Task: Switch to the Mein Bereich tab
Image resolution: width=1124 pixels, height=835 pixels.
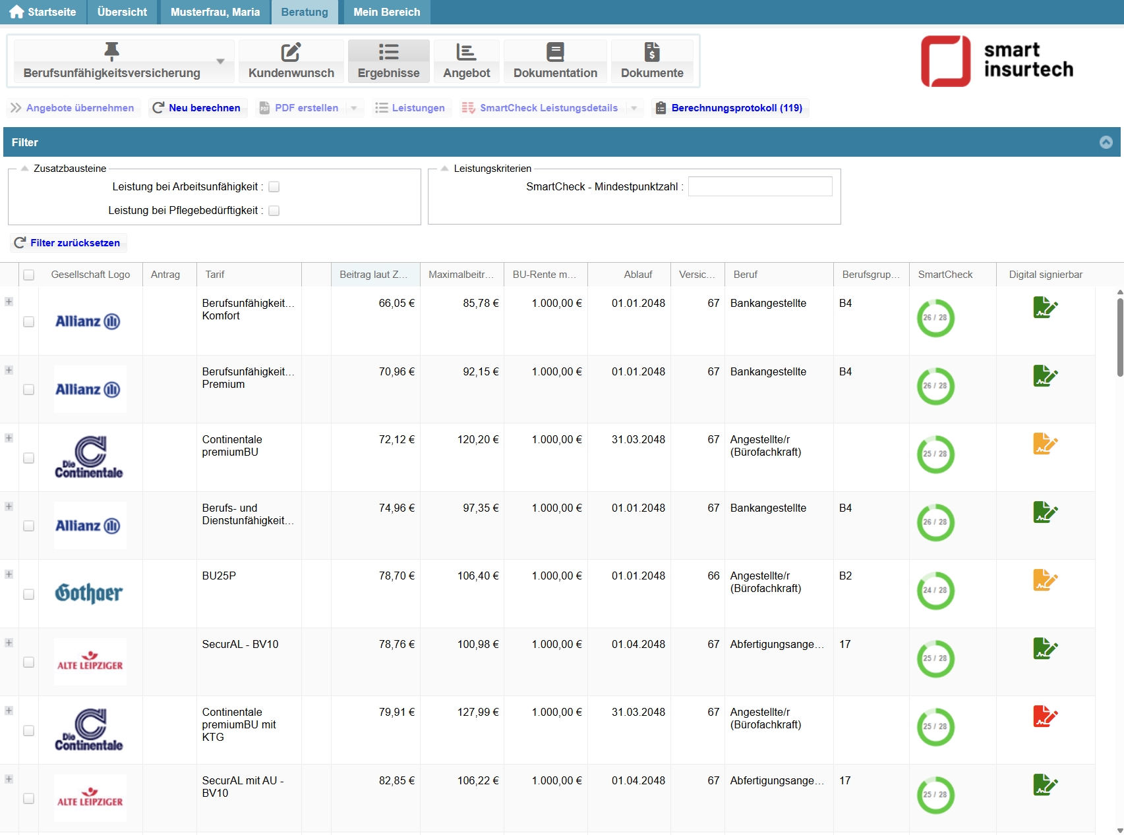Action: click(386, 12)
